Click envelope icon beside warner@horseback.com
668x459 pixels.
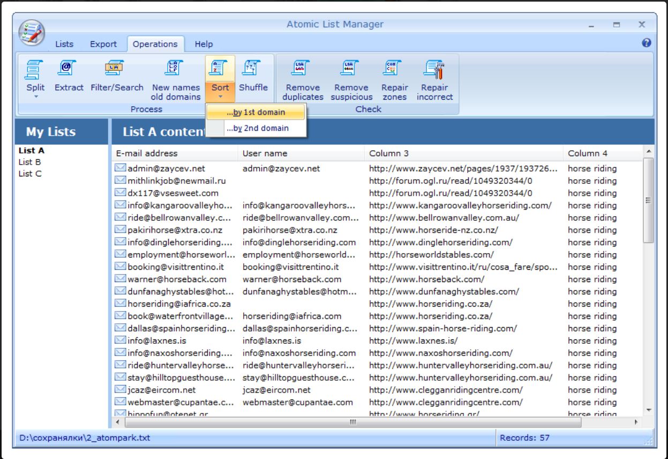click(121, 279)
